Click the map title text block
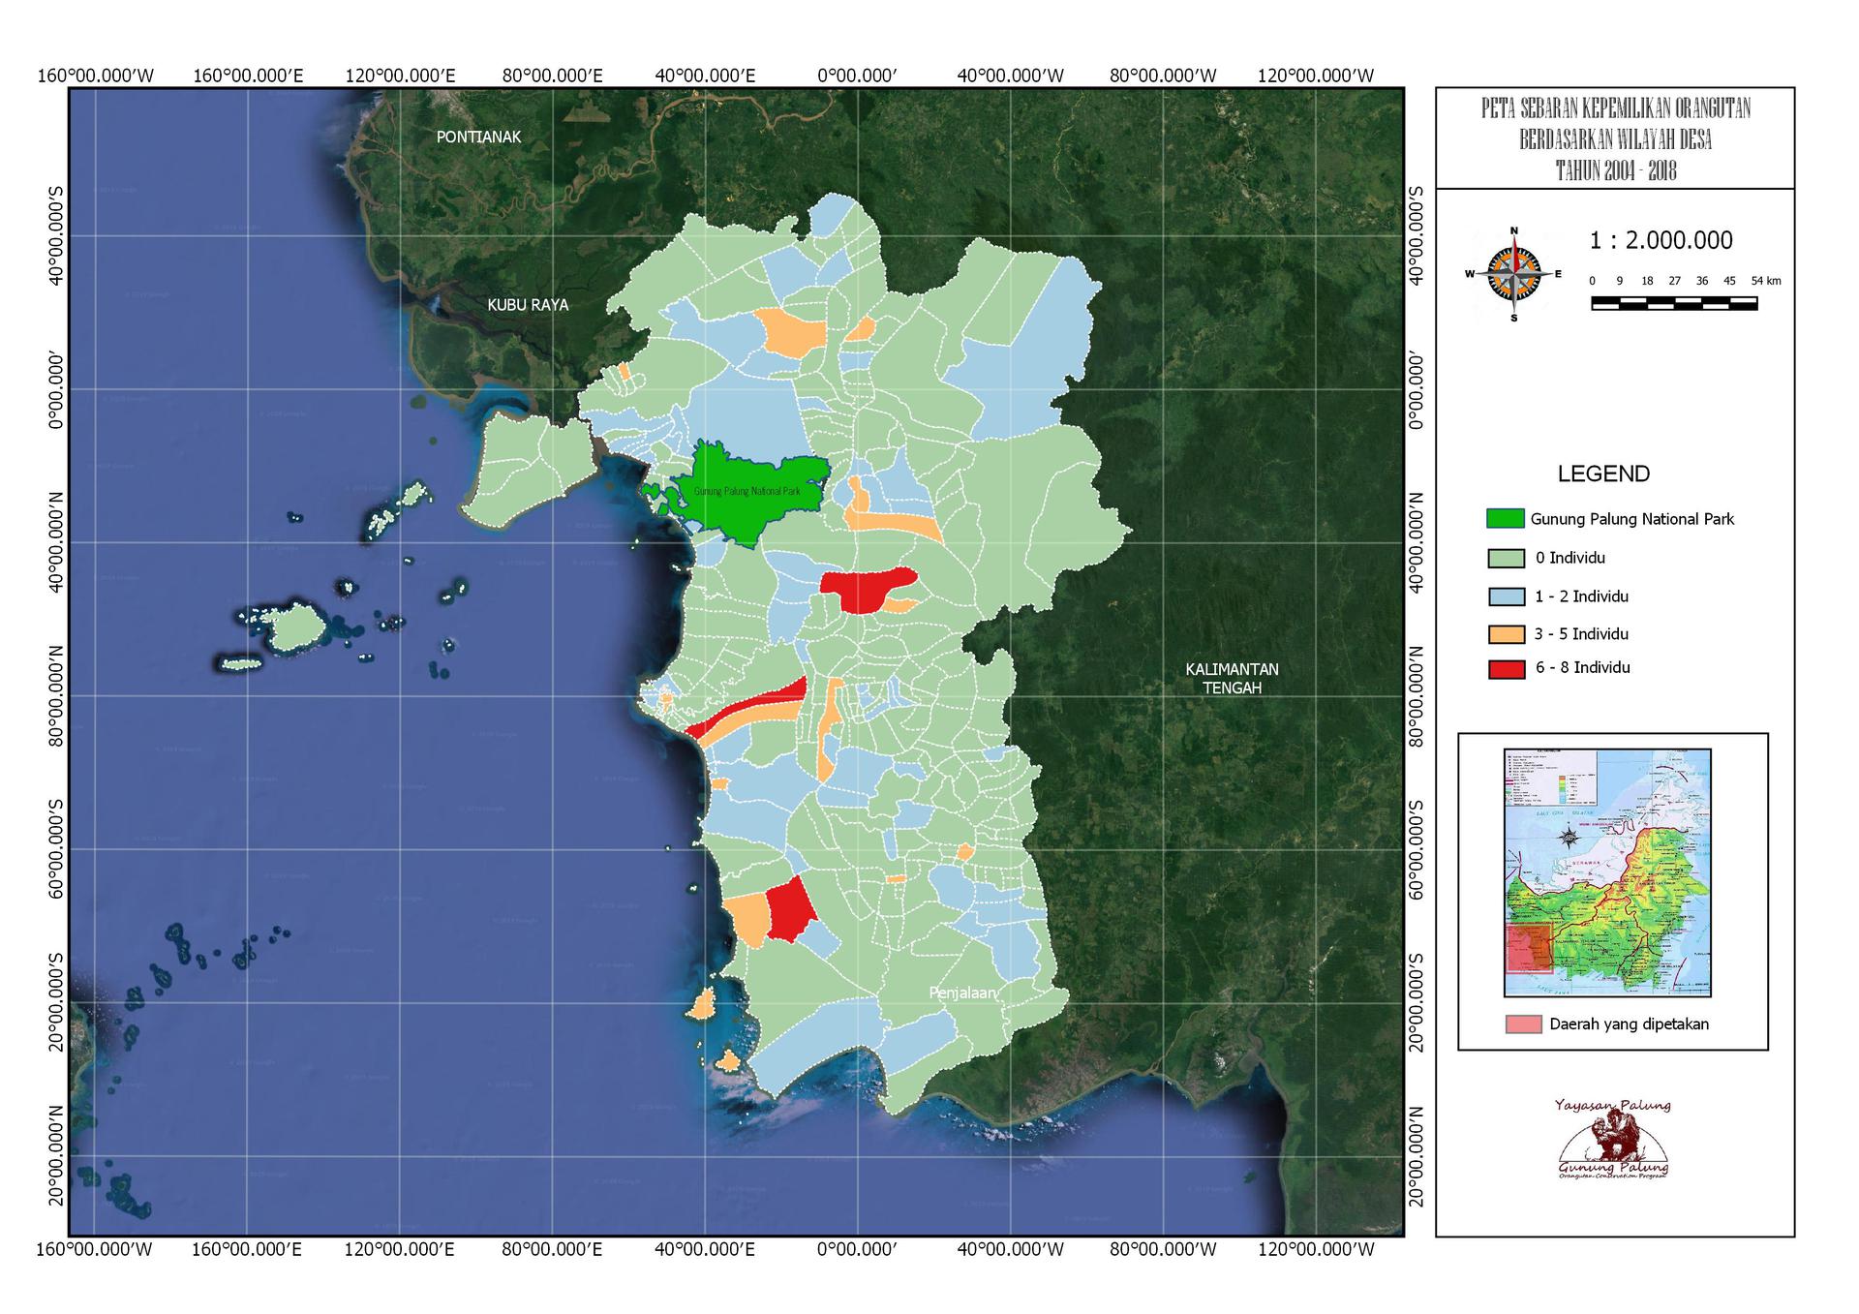 tap(1615, 138)
